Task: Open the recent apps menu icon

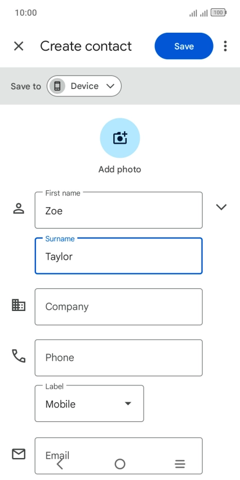Action: coord(180,464)
